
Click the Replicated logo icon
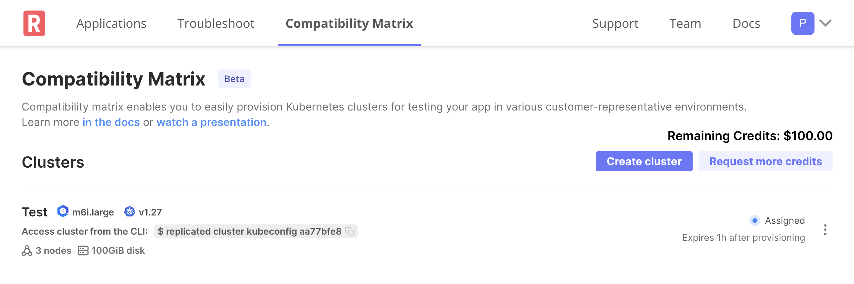34,23
